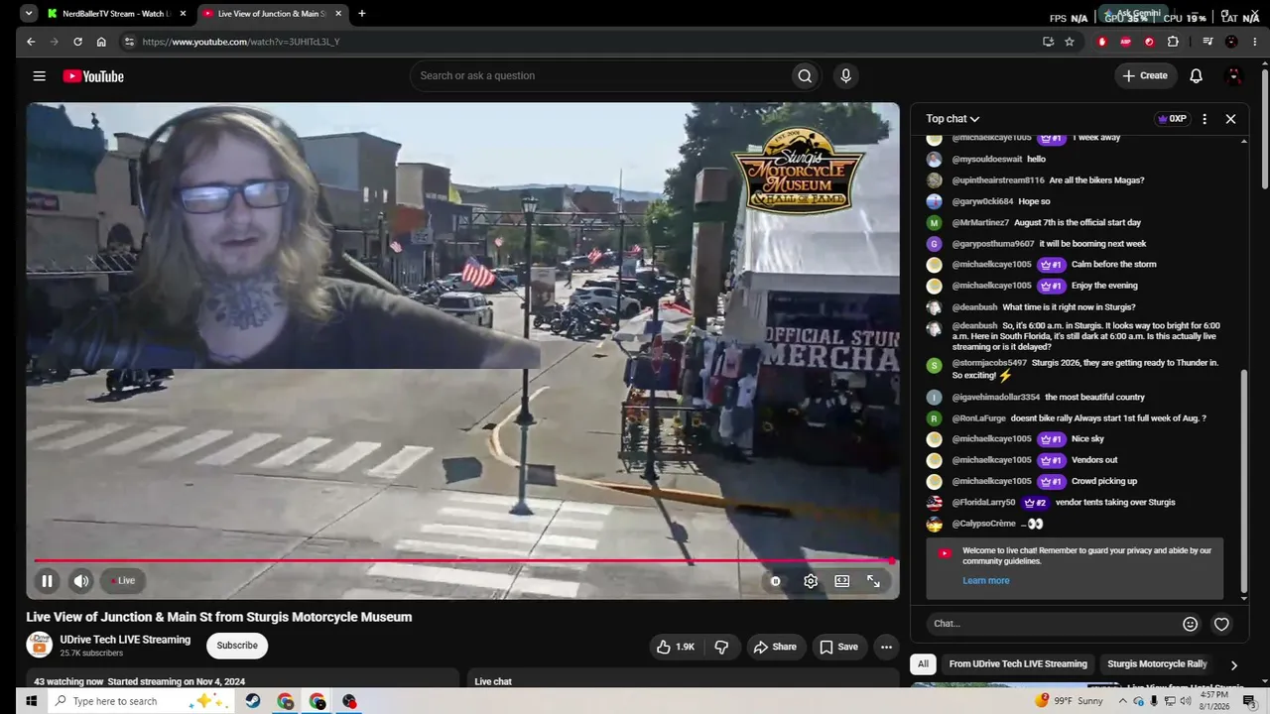Toggle the autoplay switch in the player
Image resolution: width=1270 pixels, height=714 pixels.
point(776,581)
